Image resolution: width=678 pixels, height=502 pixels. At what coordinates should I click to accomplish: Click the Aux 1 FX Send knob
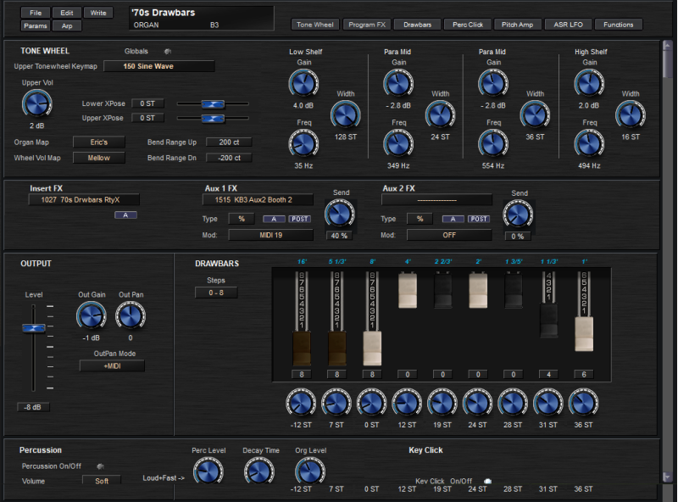(x=340, y=213)
